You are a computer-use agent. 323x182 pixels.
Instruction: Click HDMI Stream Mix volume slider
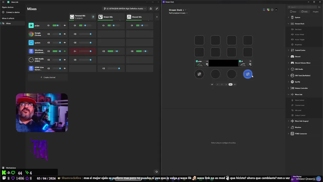tap(114, 68)
